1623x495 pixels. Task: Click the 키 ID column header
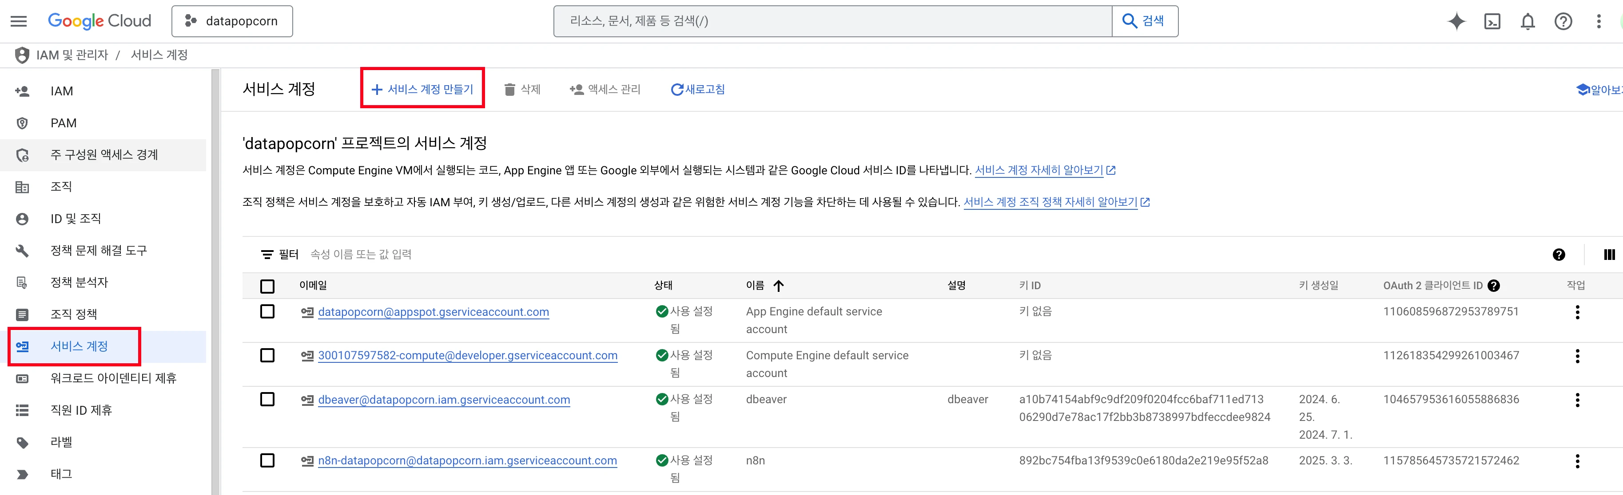pos(1030,286)
